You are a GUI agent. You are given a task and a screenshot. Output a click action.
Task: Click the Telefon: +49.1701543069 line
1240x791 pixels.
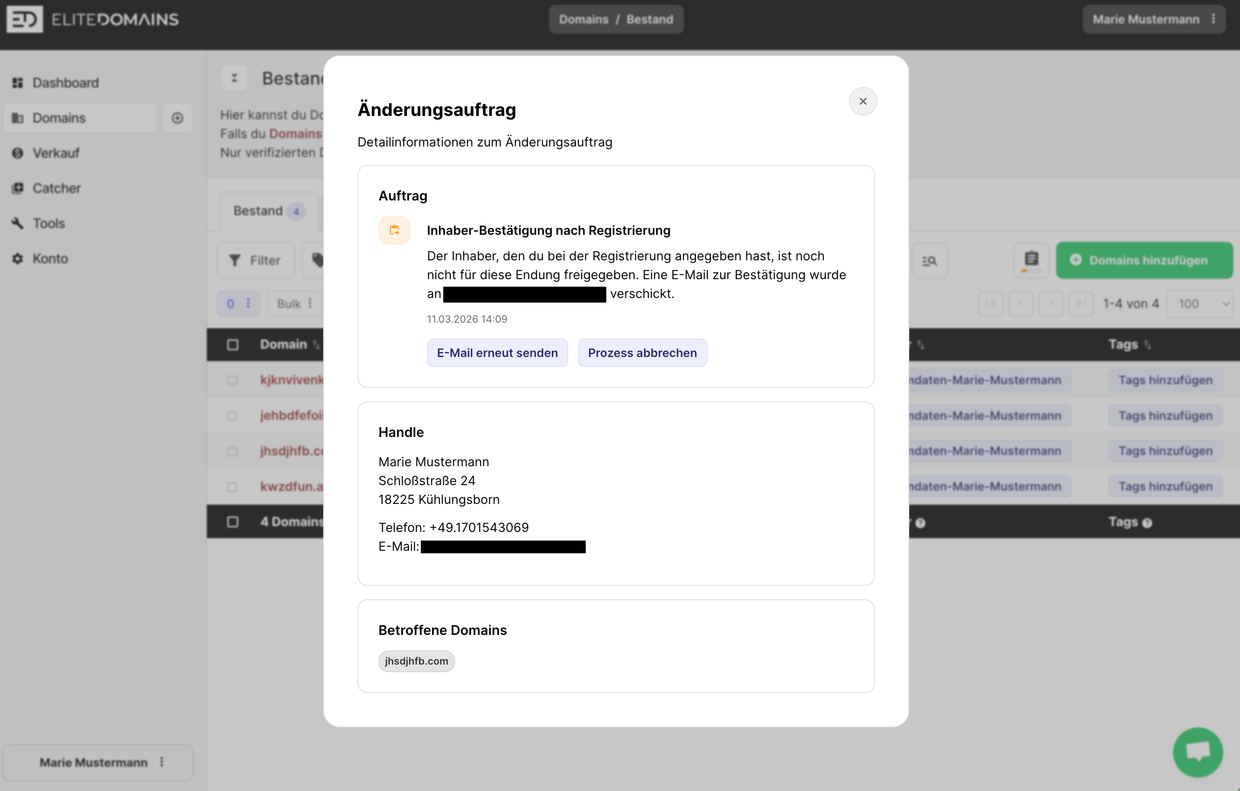coord(453,527)
